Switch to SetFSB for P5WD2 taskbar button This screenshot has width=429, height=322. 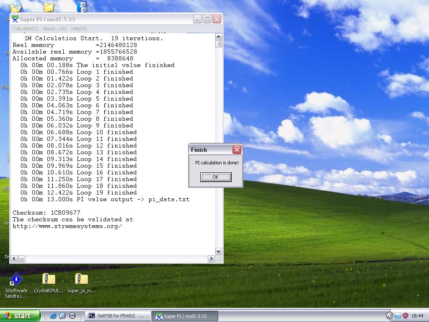point(118,316)
